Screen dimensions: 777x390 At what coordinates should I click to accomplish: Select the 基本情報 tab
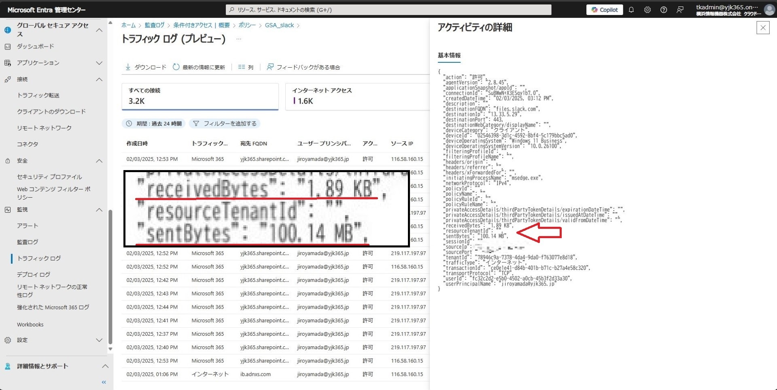tap(449, 55)
